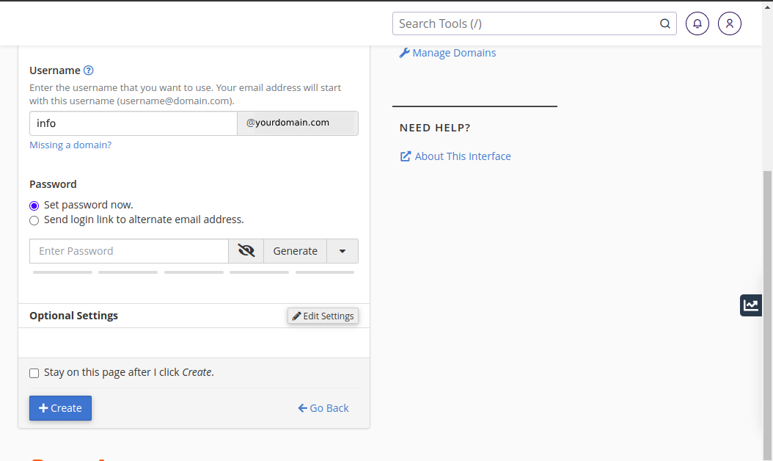This screenshot has width=773, height=461.
Task: Enable 'Stay on this page' checkbox
Action: [x=34, y=373]
